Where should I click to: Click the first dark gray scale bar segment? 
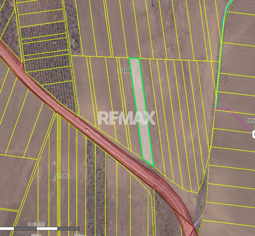(25, 229)
